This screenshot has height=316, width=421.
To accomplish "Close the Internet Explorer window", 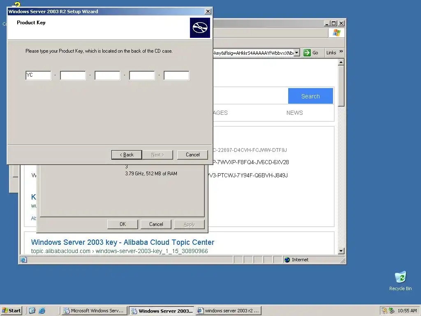I will pos(341,23).
